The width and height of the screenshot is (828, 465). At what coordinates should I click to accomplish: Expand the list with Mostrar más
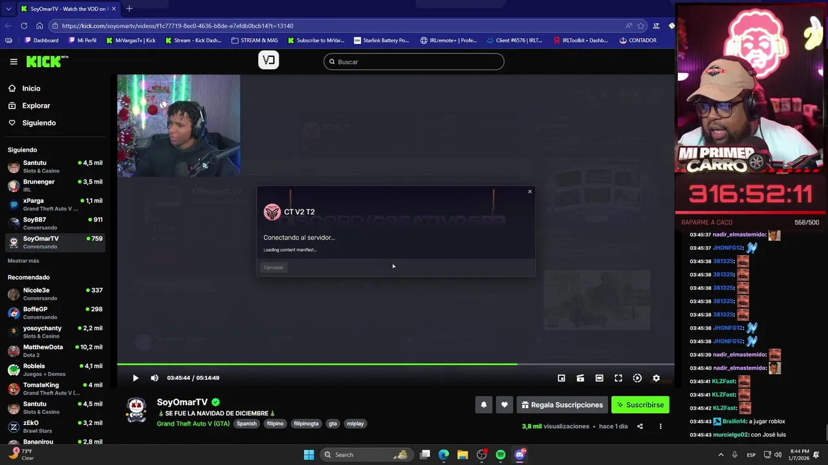coord(23,261)
